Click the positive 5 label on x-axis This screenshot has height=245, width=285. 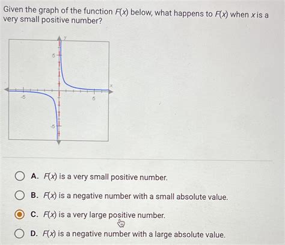(94, 99)
